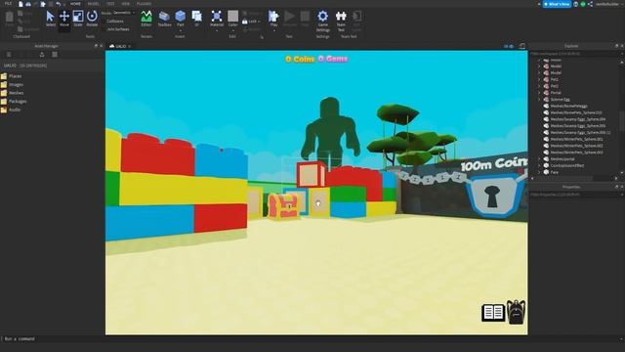
Task: Click the device emulator icon above viewport
Action: click(x=521, y=46)
